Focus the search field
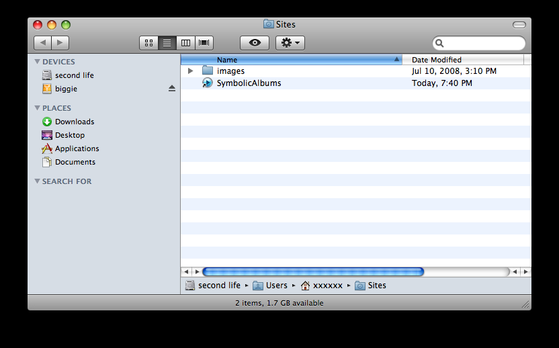This screenshot has height=348, width=559. tap(479, 43)
